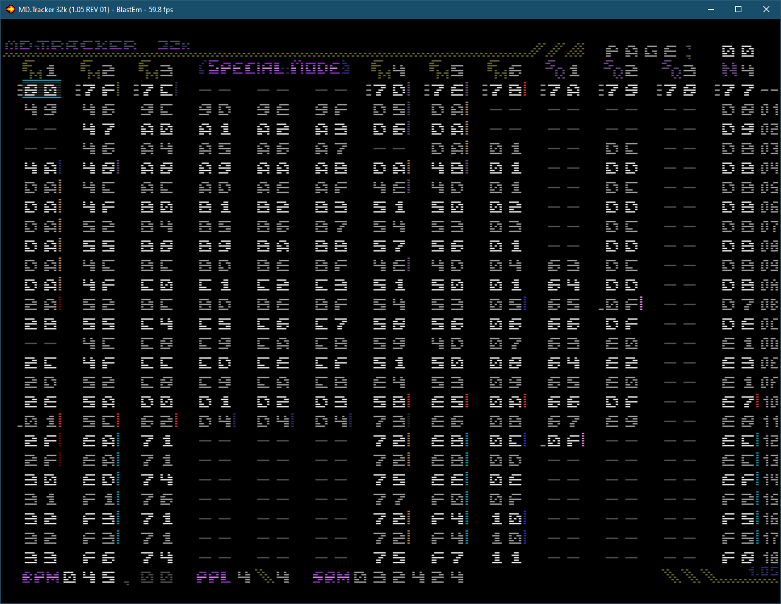The image size is (781, 604).
Task: Select pattern cell 7C under FM3
Action: 158,90
